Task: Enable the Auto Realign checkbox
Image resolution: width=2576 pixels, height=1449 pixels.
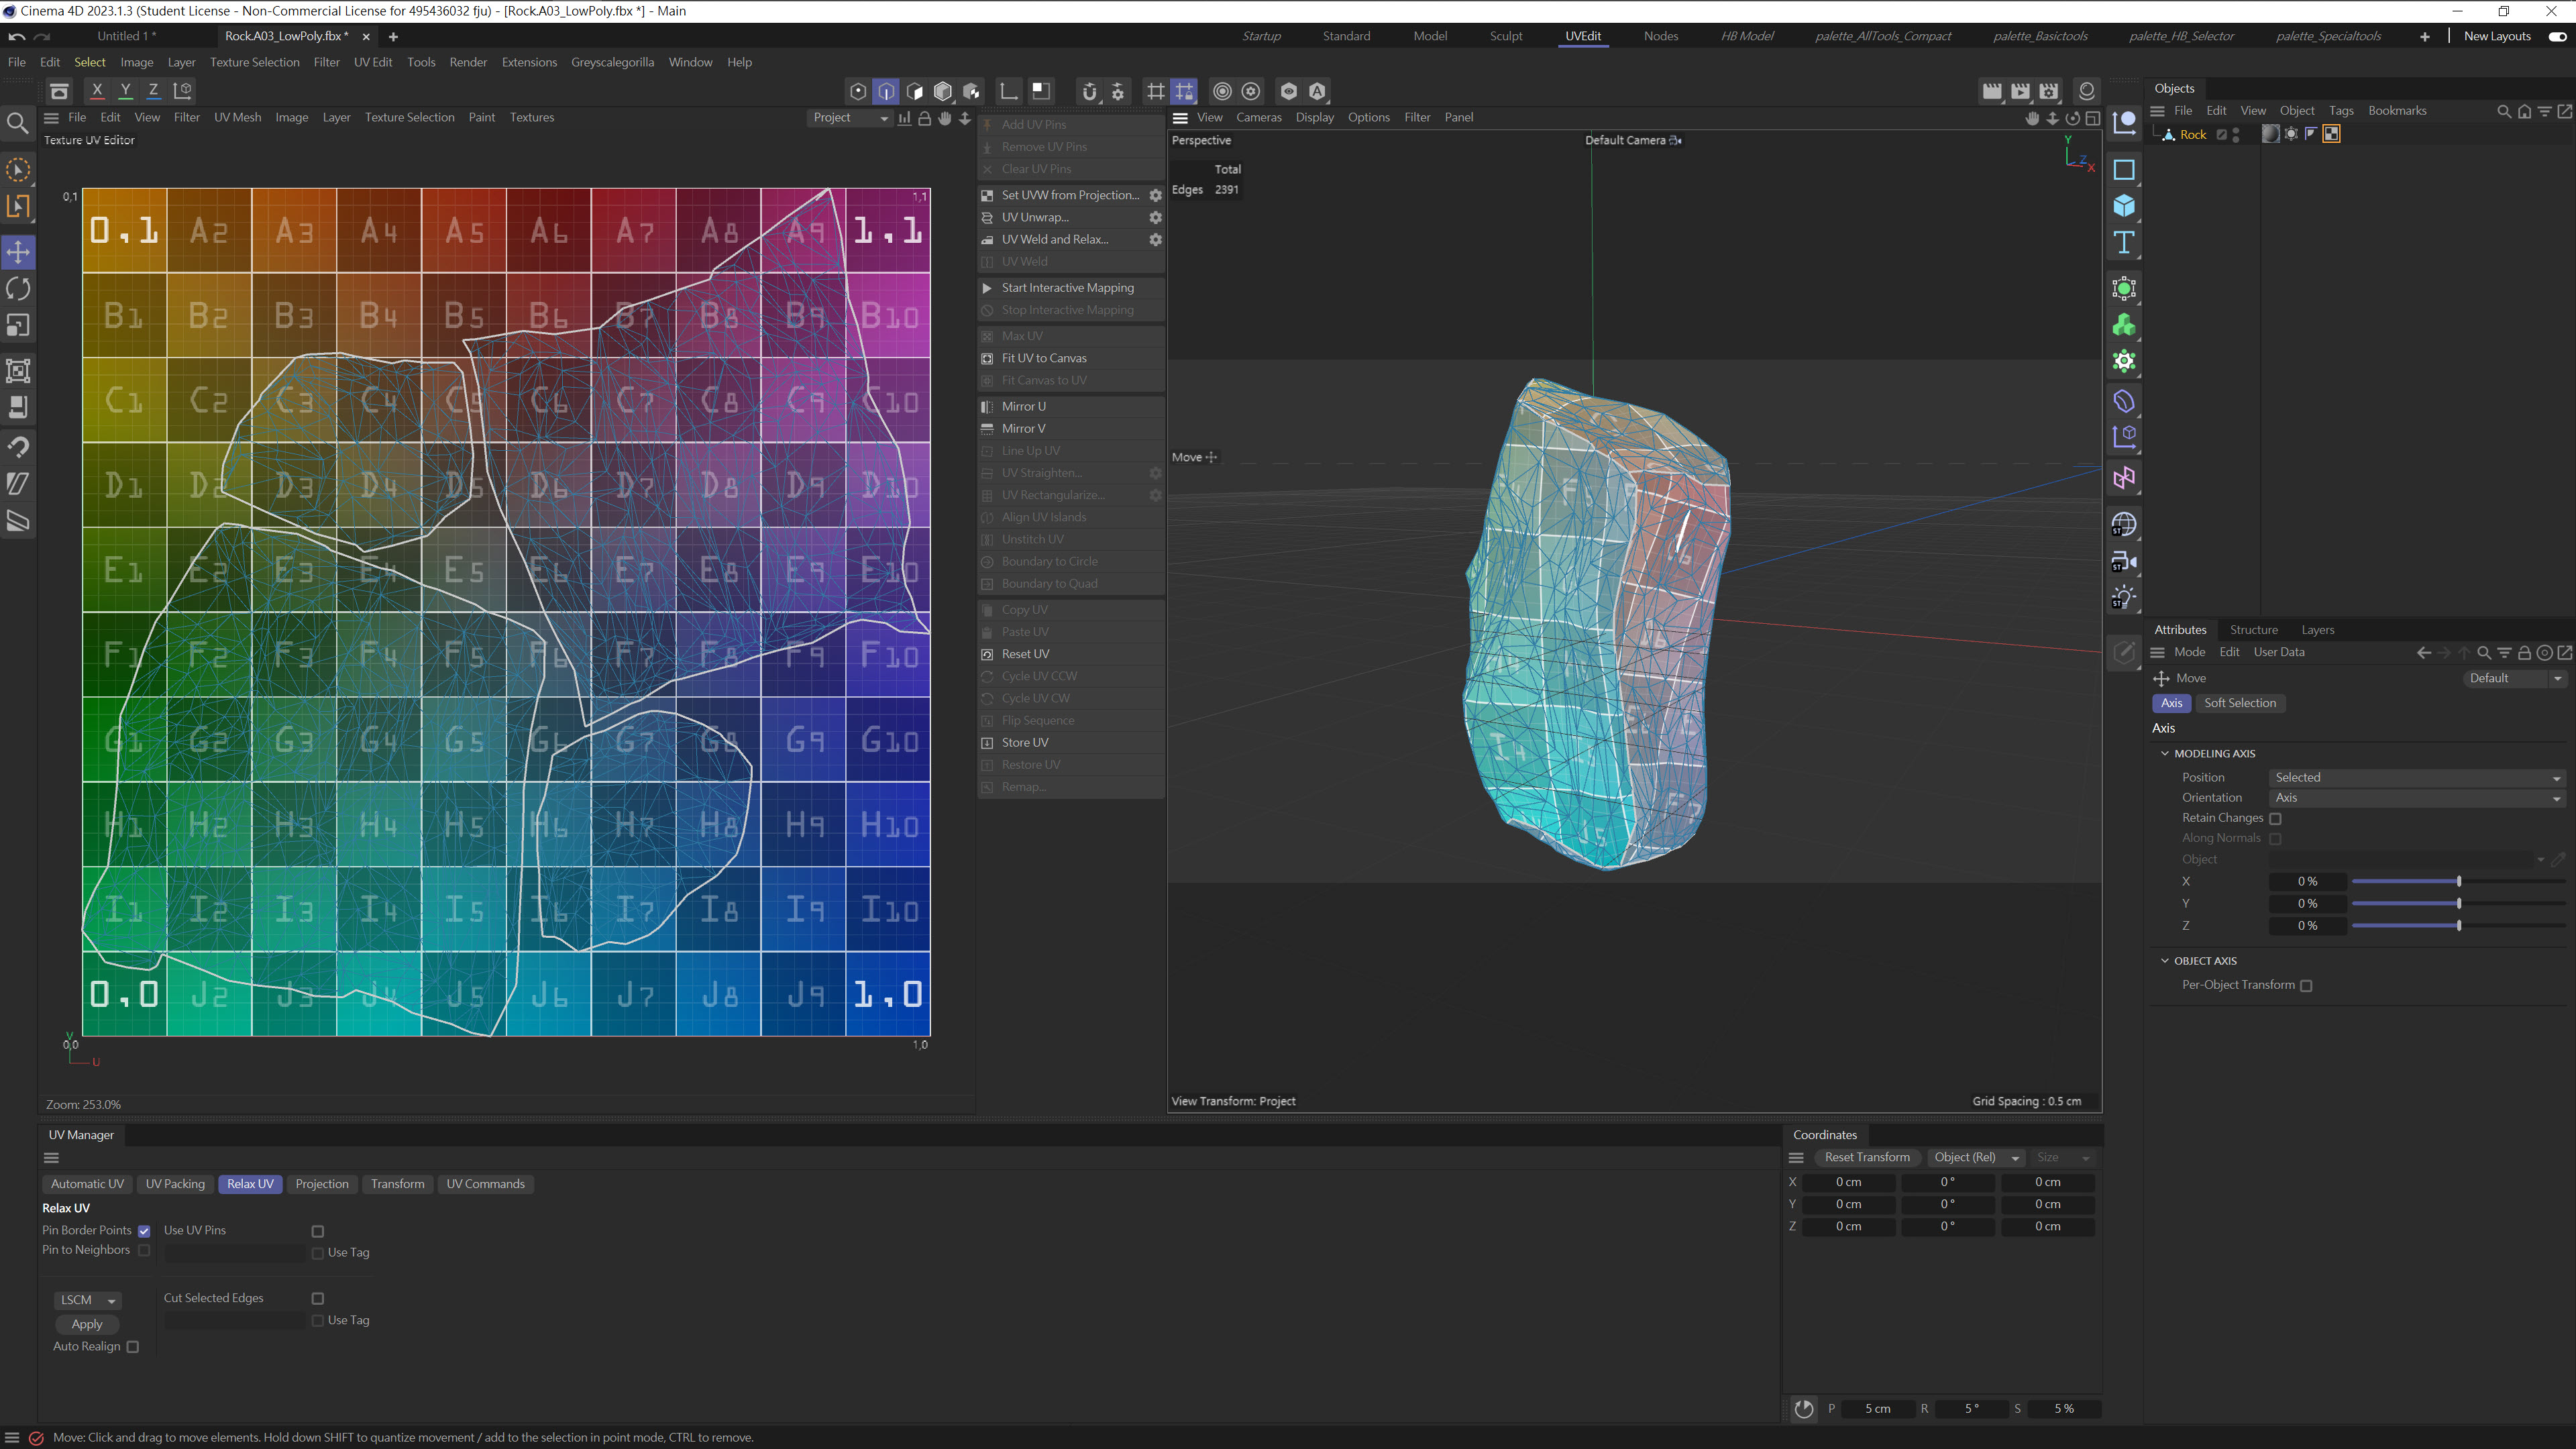Action: [x=133, y=1347]
